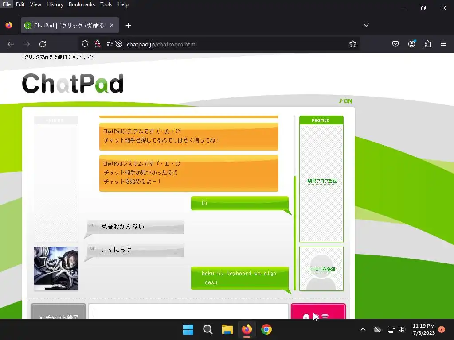
Task: Open the tracking protection shield icon
Action: pyautogui.click(x=85, y=44)
